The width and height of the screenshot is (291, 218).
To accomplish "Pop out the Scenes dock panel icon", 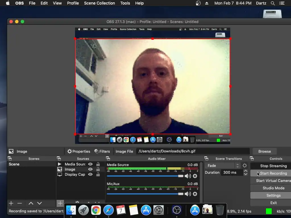I will point(10,158).
